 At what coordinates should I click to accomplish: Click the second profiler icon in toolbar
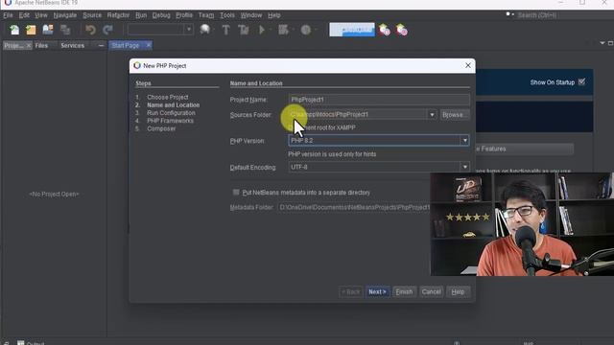401,30
